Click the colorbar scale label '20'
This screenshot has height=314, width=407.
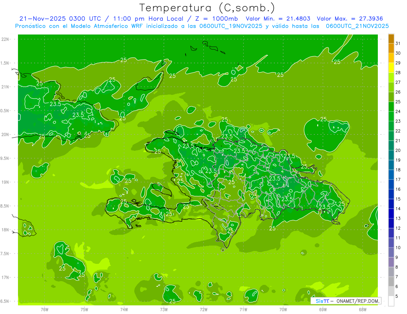point(398,150)
